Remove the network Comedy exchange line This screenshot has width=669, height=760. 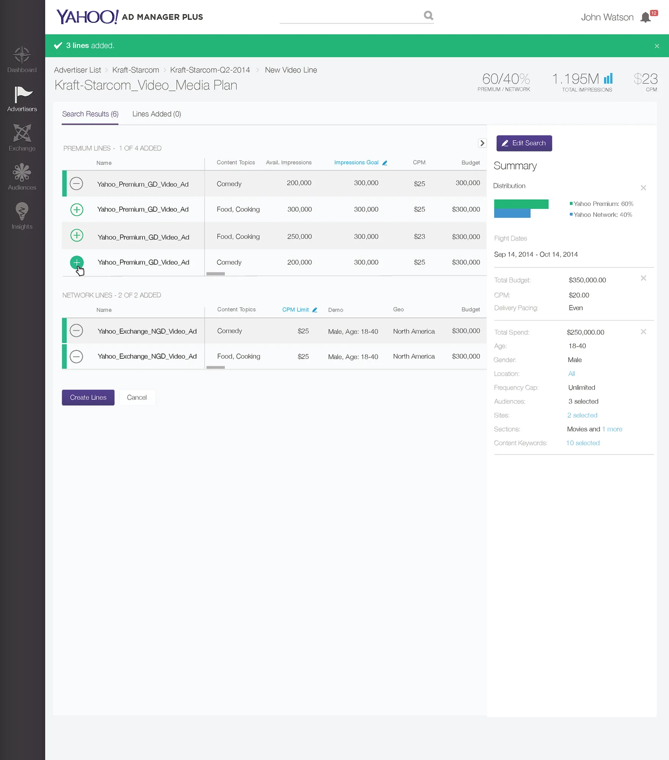coord(76,331)
